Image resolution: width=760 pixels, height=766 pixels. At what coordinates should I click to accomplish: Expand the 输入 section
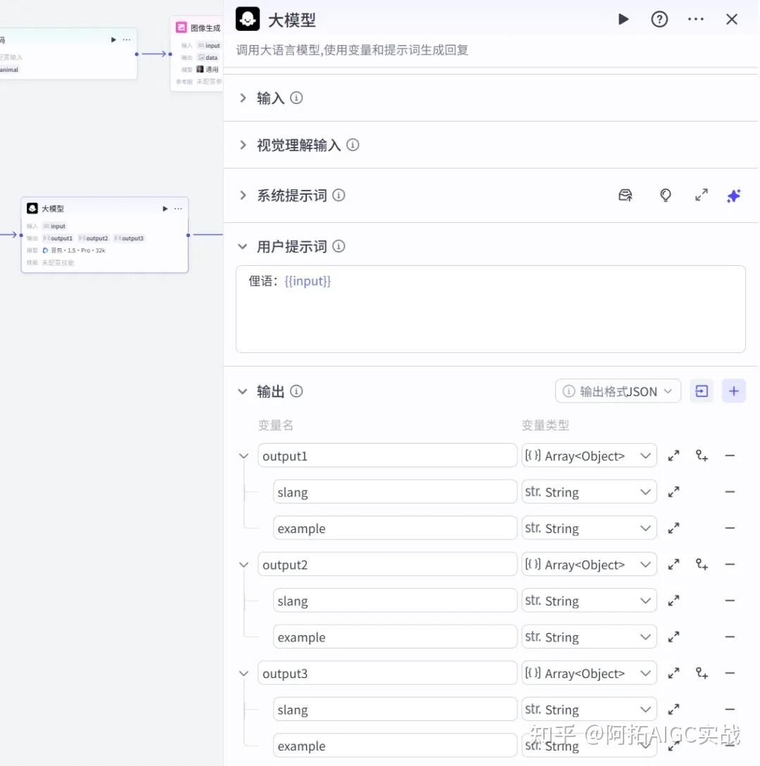tap(243, 98)
